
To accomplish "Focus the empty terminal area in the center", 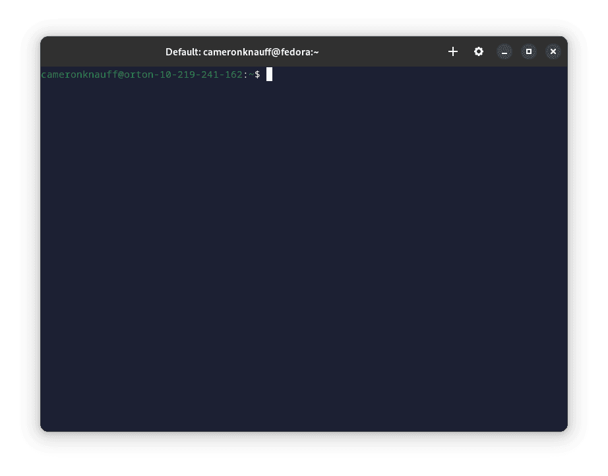I will 303,251.
